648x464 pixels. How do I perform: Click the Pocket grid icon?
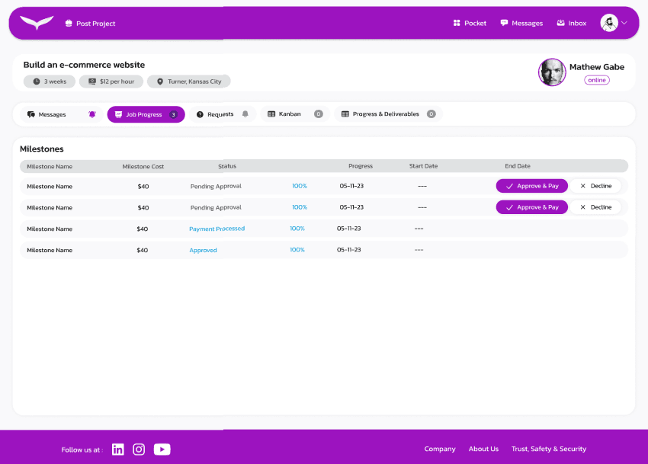click(x=457, y=23)
